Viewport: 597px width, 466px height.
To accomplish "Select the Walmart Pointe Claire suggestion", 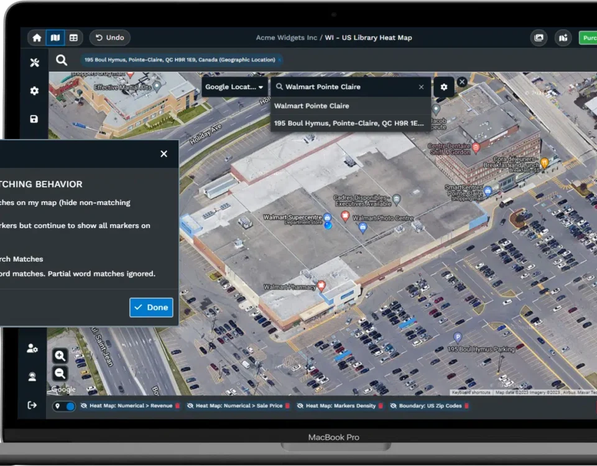I will 312,106.
